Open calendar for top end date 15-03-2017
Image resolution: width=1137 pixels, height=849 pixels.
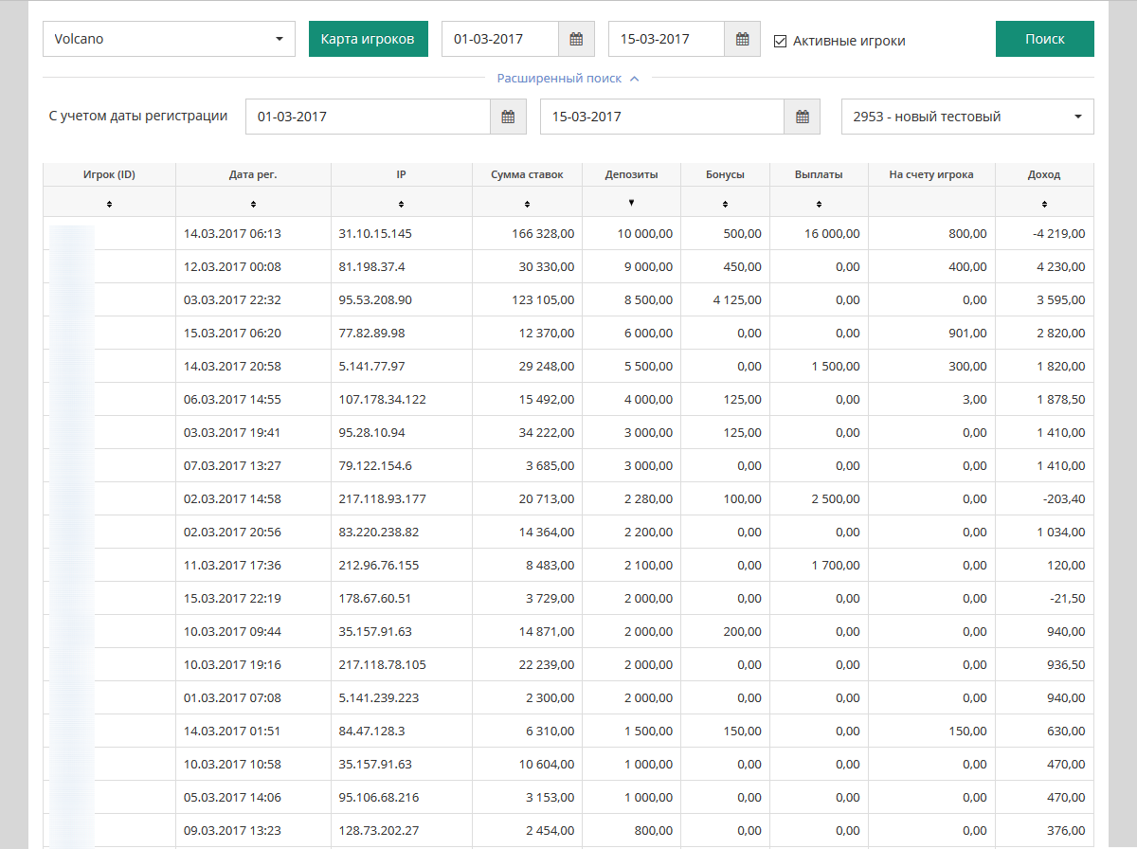(x=742, y=40)
